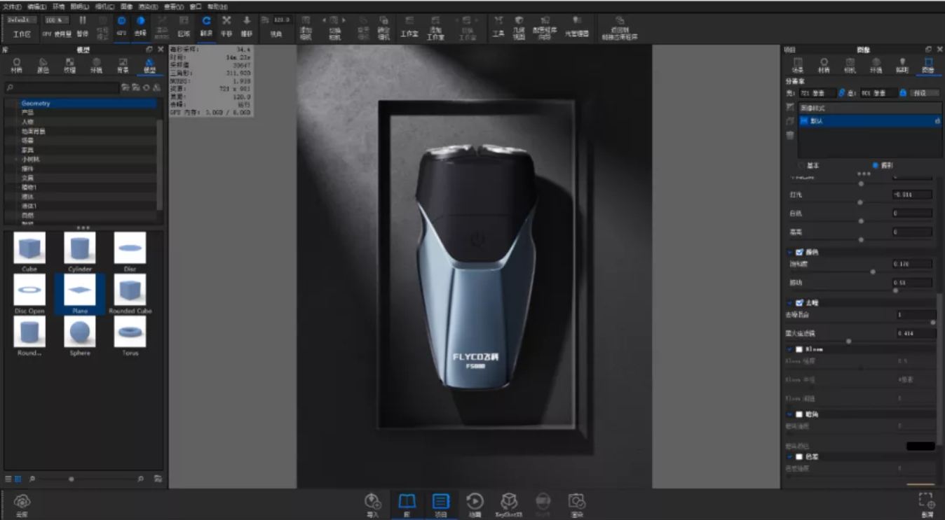Toggle the resolution aspect lock icon
The width and height of the screenshot is (945, 520).
click(903, 92)
